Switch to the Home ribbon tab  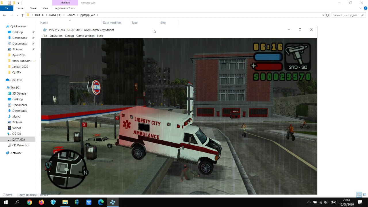pos(20,8)
